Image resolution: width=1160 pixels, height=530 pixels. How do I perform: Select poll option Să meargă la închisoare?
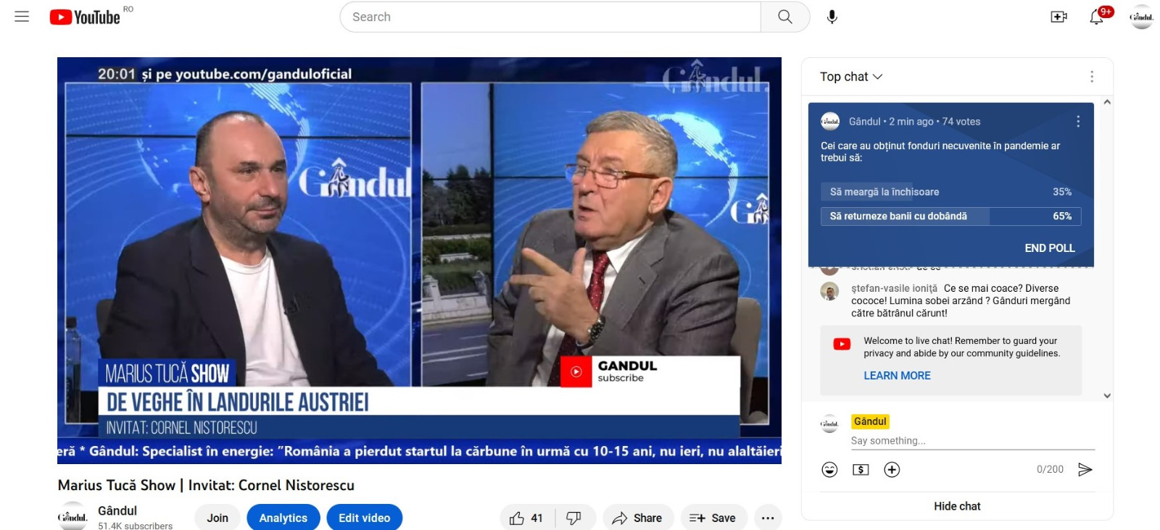click(x=950, y=192)
